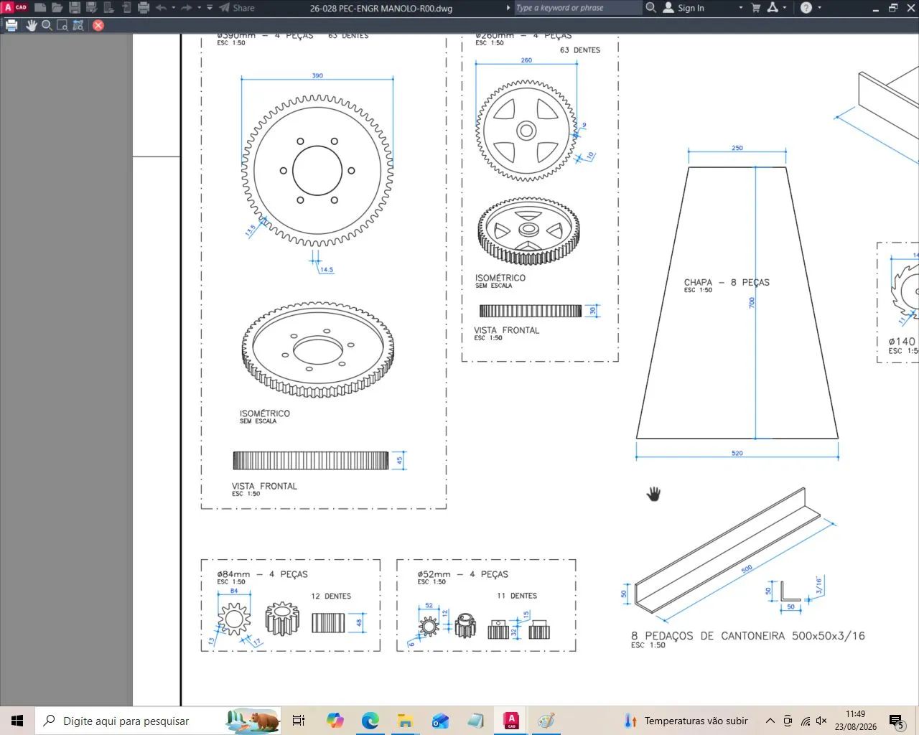Click the Zoom Original tool
Image resolution: width=919 pixels, height=735 pixels.
coord(78,25)
